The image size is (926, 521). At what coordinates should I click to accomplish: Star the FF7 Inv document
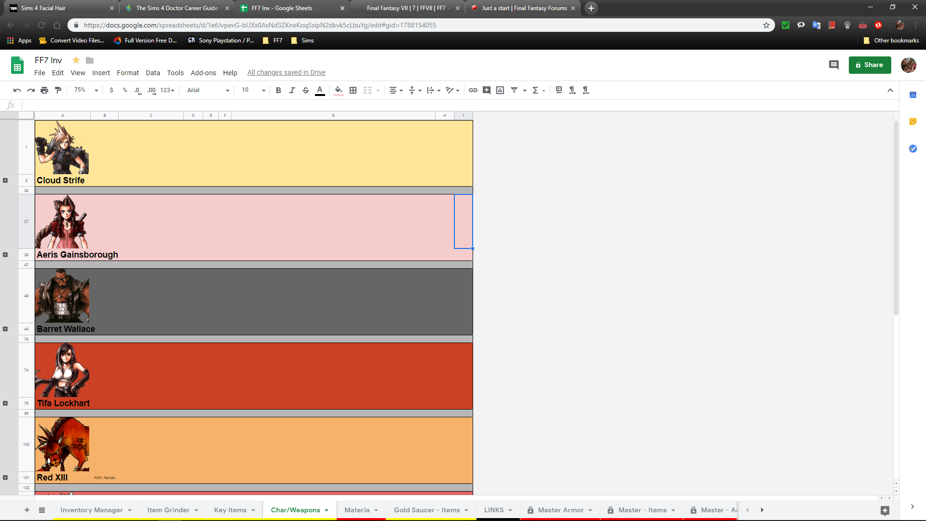click(76, 60)
